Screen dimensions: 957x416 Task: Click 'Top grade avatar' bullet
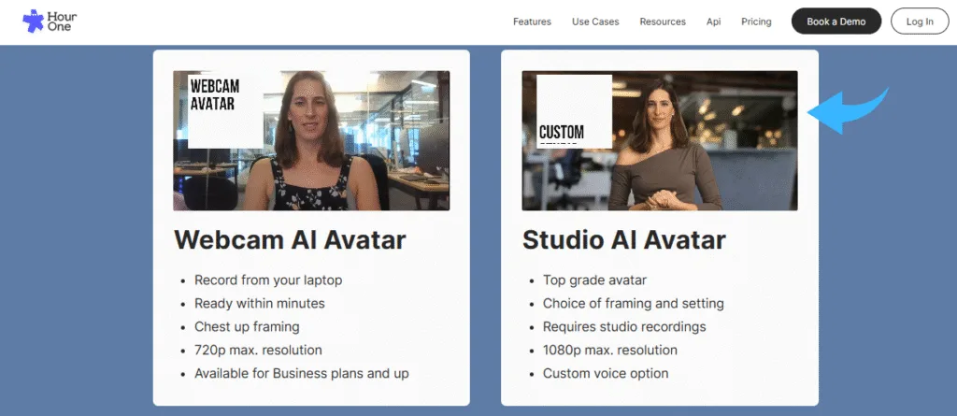click(x=594, y=280)
